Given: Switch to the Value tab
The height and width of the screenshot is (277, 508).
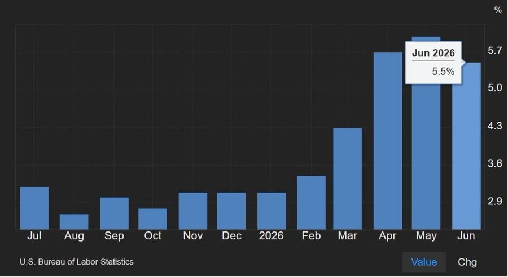Looking at the screenshot, I should click(x=424, y=262).
